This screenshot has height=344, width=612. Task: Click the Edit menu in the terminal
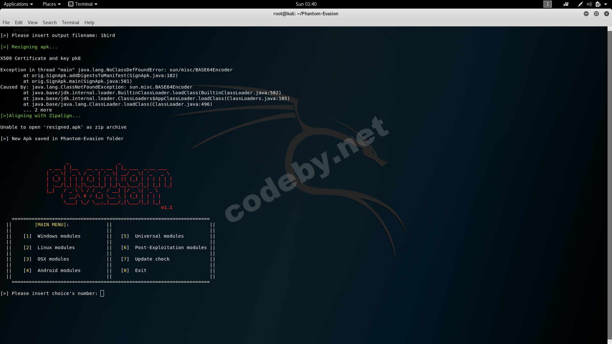[x=18, y=22]
